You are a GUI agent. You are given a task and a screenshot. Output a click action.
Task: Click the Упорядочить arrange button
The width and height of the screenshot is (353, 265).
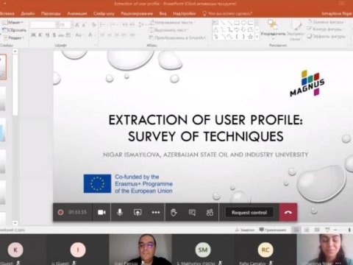coord(273,29)
